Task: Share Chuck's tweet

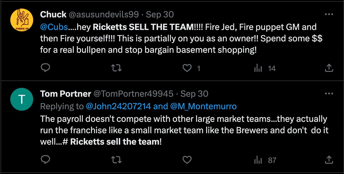Action: [x=329, y=68]
